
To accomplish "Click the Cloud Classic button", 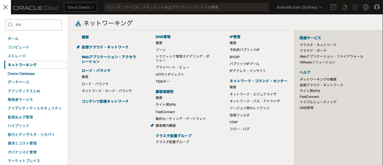I will tap(81, 7).
